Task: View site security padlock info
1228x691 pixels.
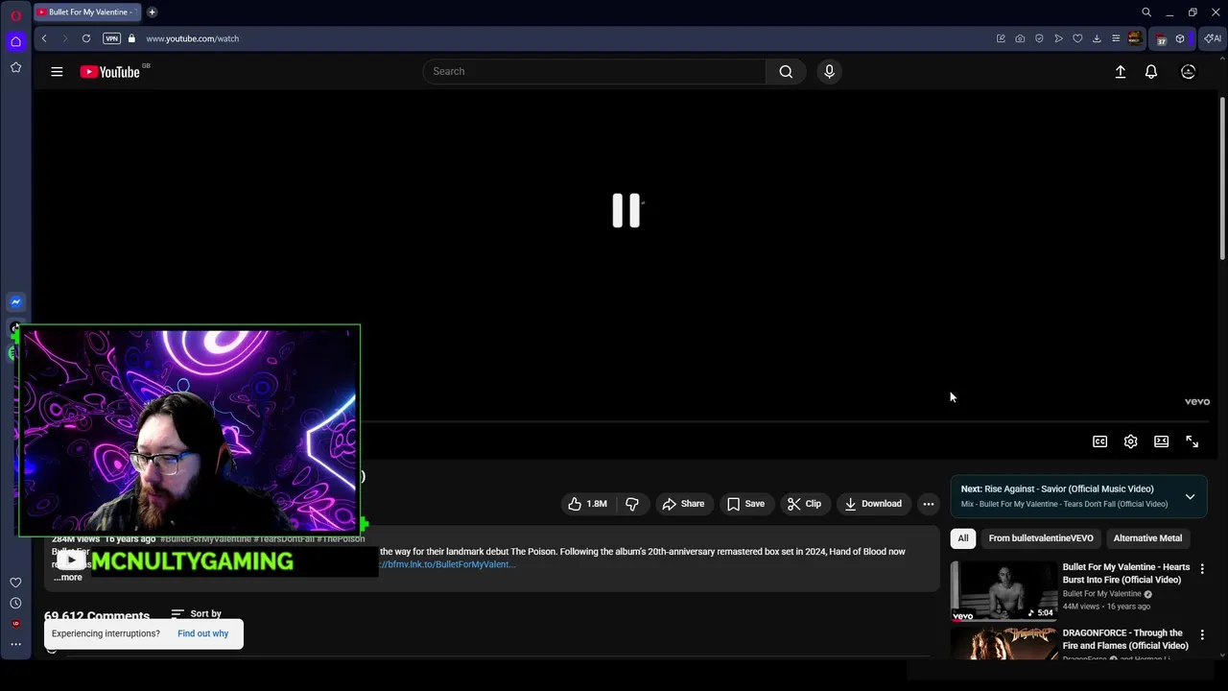Action: [132, 38]
